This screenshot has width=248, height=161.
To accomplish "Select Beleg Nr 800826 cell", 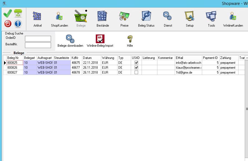I will 15,68.
